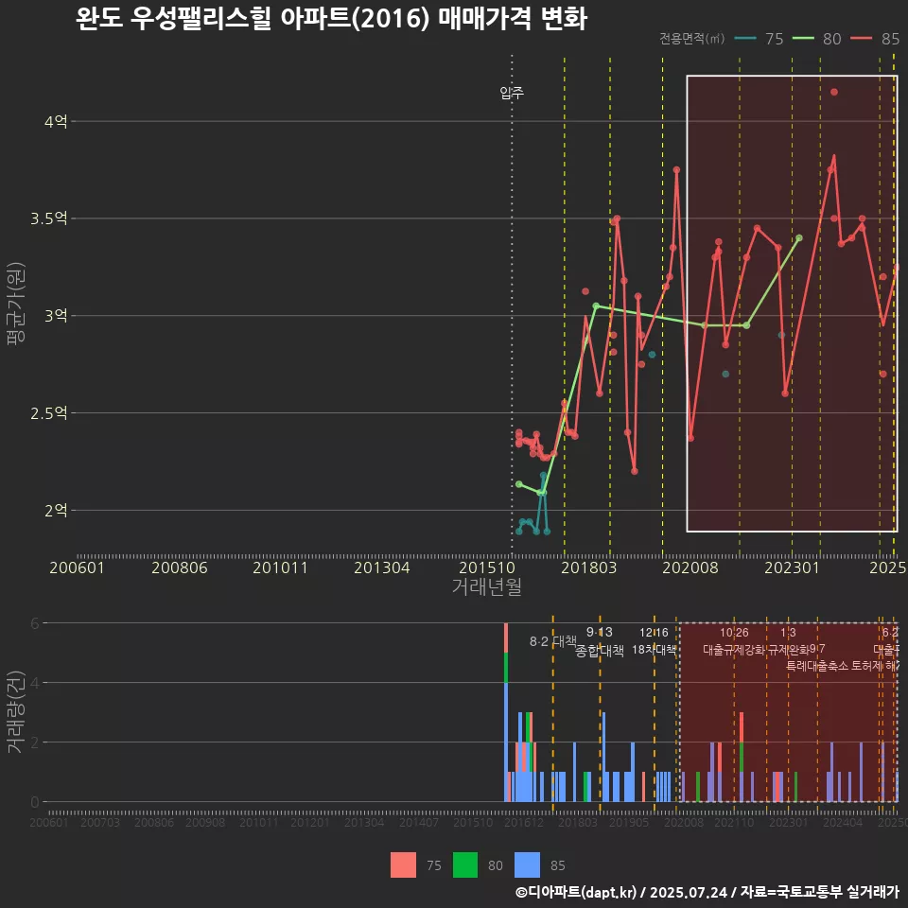
Task: Click the 1·3 규제완화 annotation
Action: click(788, 641)
